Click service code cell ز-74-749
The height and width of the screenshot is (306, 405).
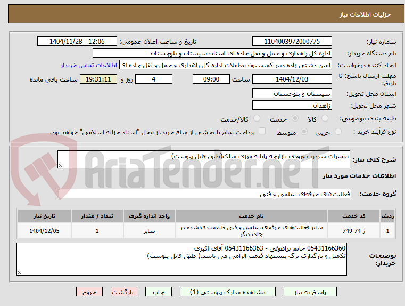click(x=353, y=231)
